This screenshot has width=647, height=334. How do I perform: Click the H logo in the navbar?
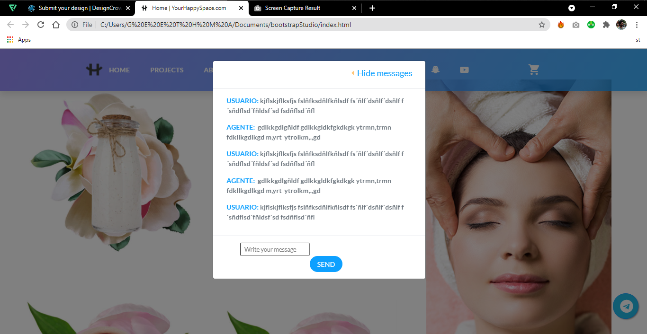[x=94, y=70]
